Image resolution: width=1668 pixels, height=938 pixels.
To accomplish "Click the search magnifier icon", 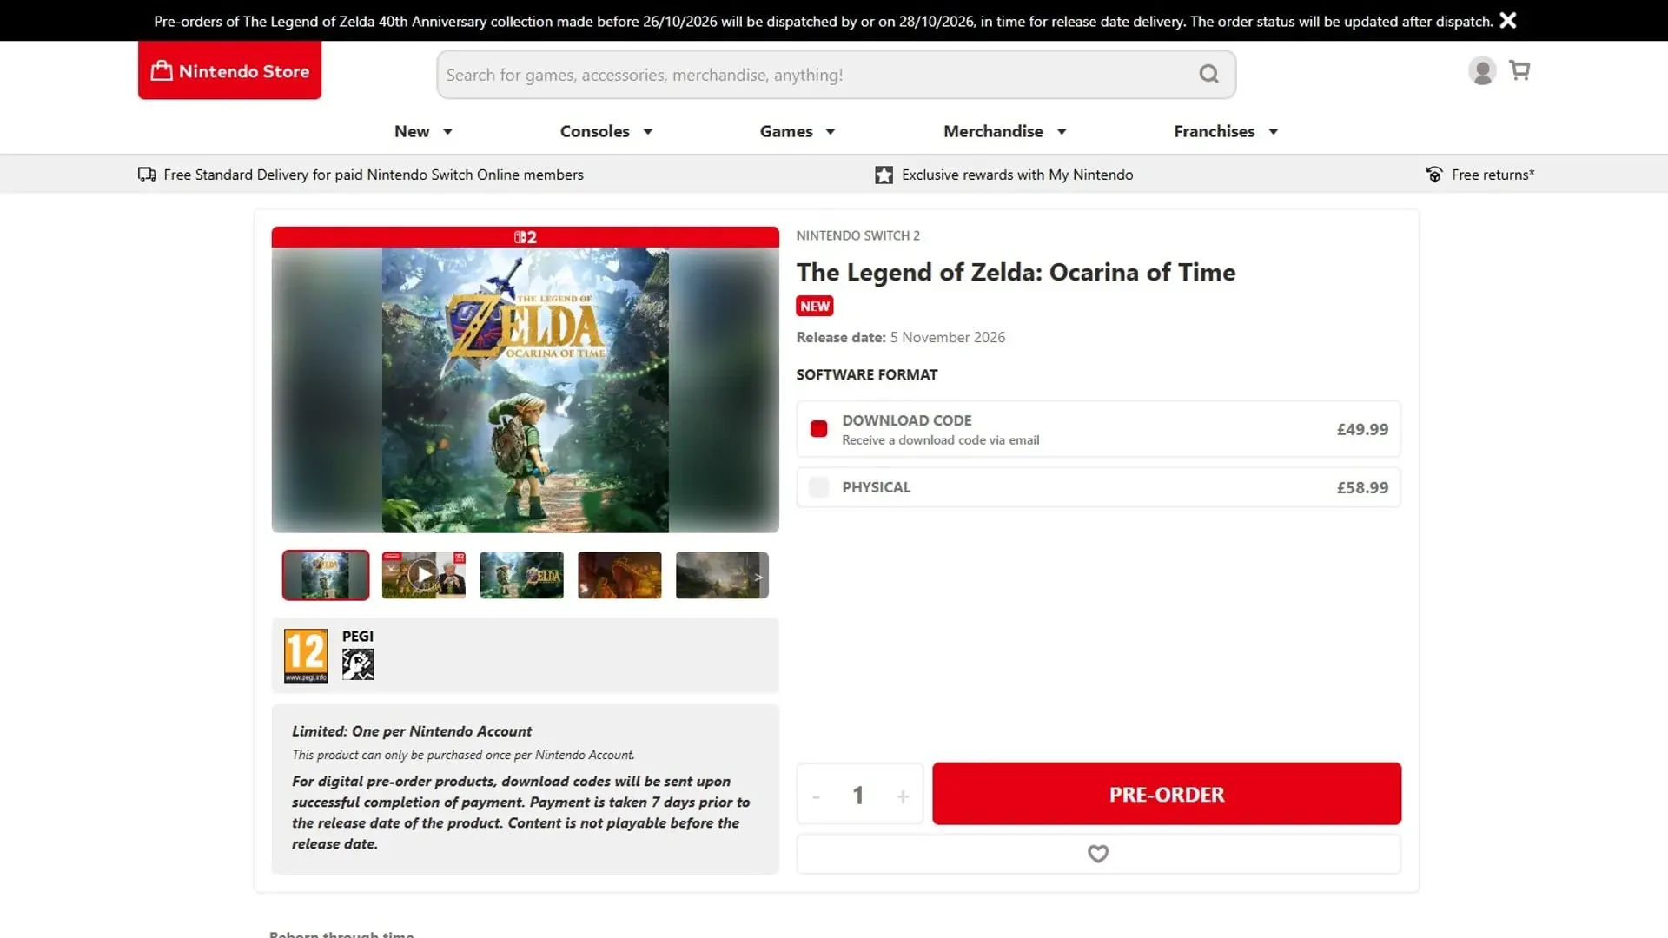I will point(1208,75).
